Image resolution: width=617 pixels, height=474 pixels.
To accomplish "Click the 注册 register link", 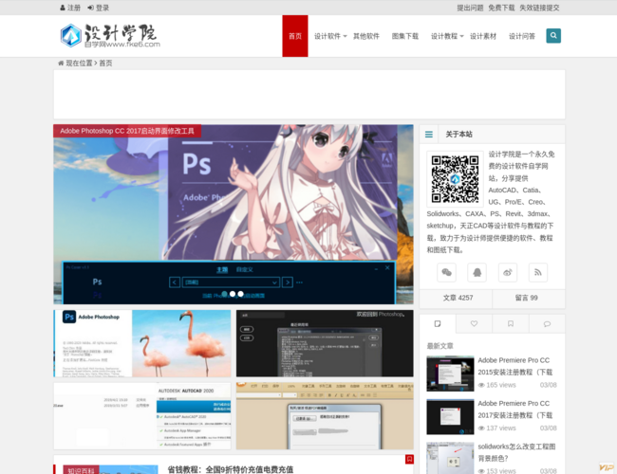I will tap(70, 8).
